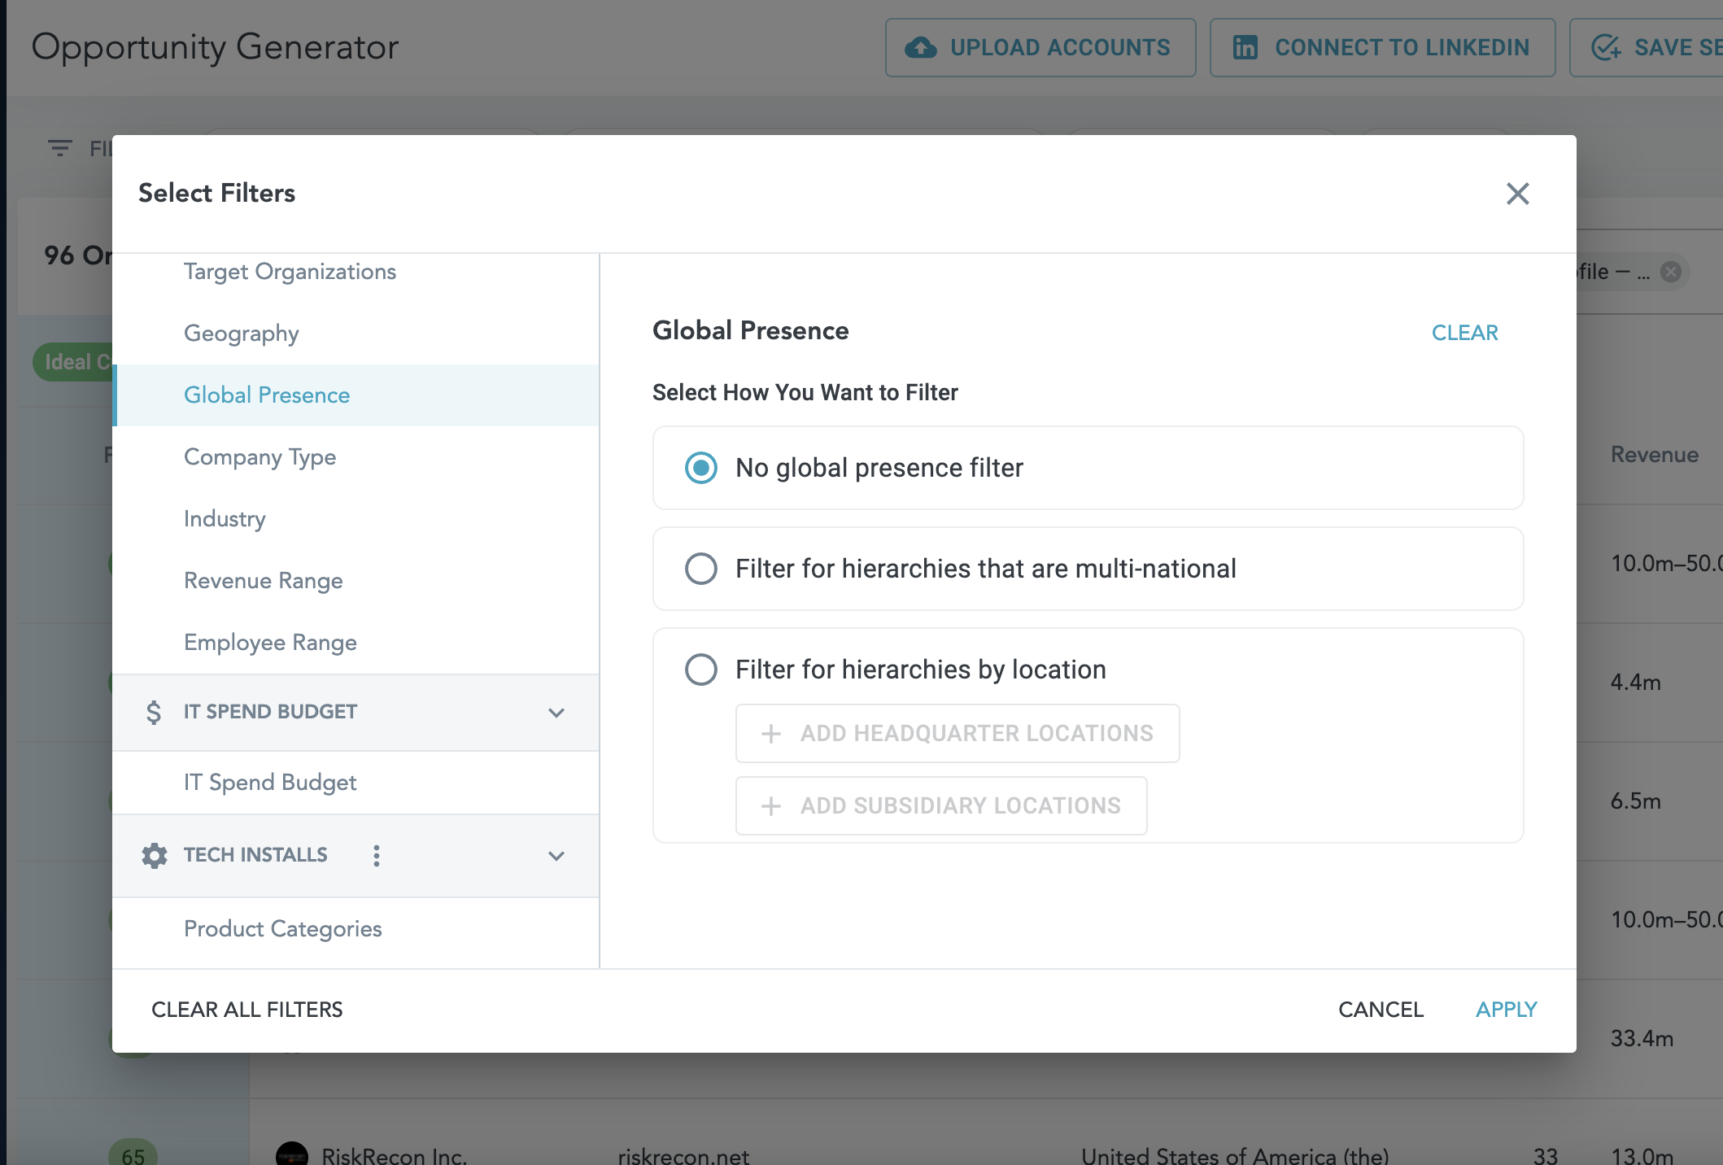Click the cloud upload icon
Screen dimensions: 1723x1165
(920, 47)
